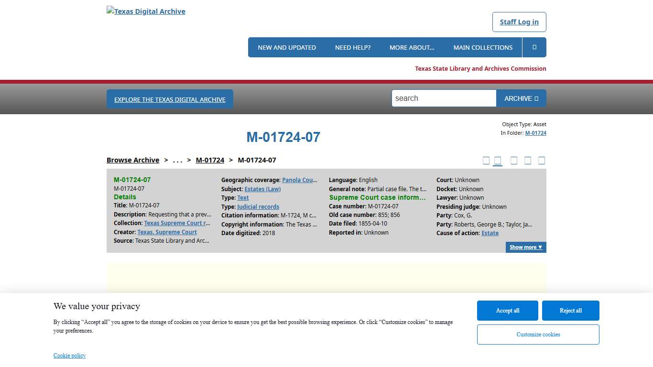Click the Texas Digital Archive logo
The height and width of the screenshot is (367, 653).
pos(146,11)
